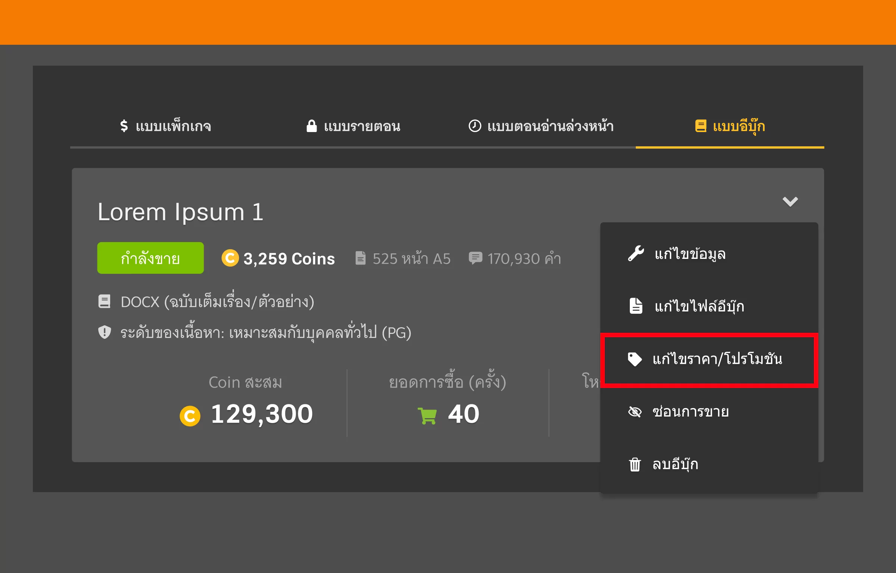Click the price tag icon

[x=635, y=359]
